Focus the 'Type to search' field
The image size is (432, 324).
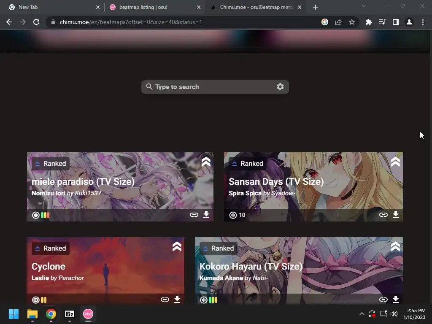(215, 87)
